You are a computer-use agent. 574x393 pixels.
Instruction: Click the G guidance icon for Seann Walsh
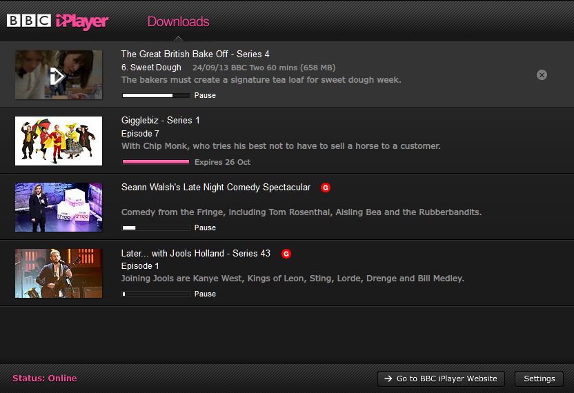(326, 188)
